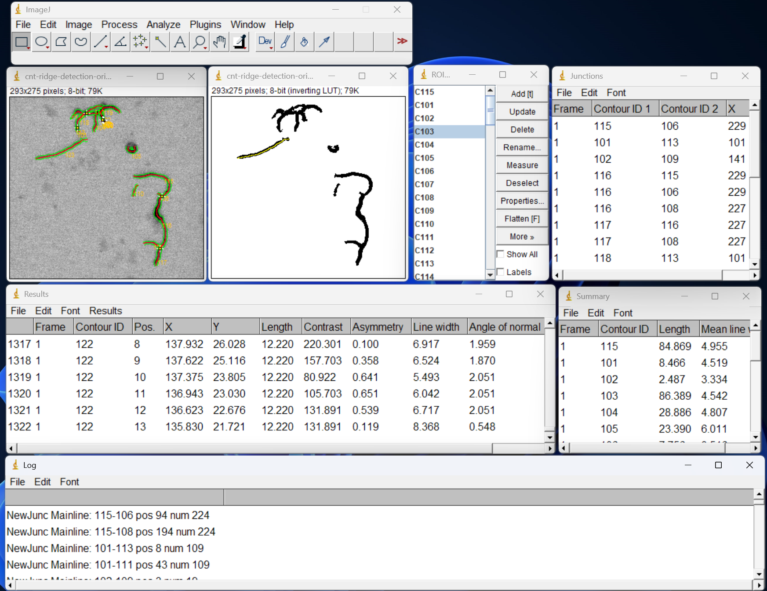Screen dimensions: 767x591
Task: Click the Summary table scroll up arrow
Action: 756,325
